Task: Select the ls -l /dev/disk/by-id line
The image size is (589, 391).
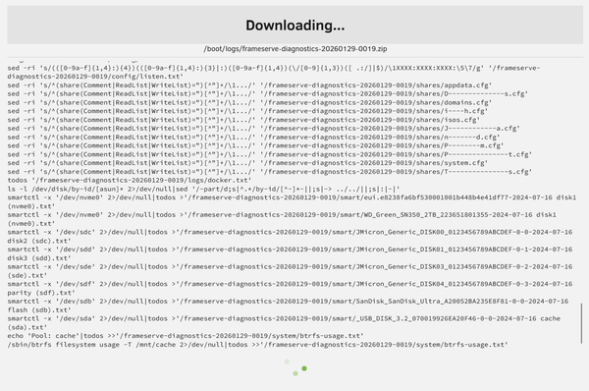Action: 203,189
